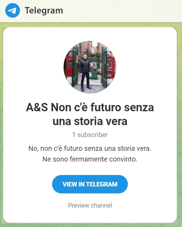182x227 pixels.
Task: Click the '1 subscriber' count text
Action: pyautogui.click(x=90, y=134)
